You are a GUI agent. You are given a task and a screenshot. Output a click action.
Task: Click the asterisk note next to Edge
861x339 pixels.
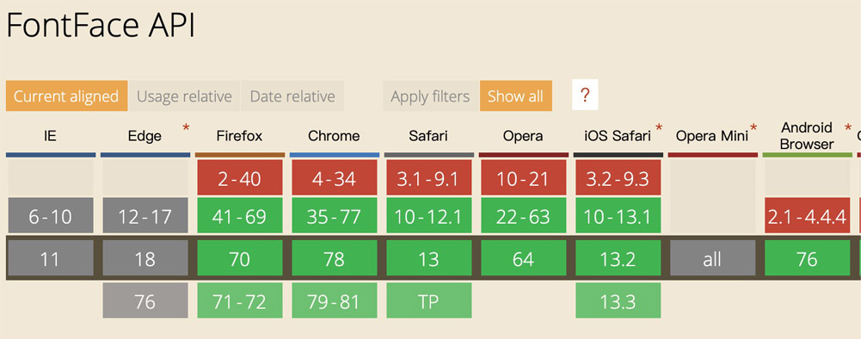(x=186, y=129)
